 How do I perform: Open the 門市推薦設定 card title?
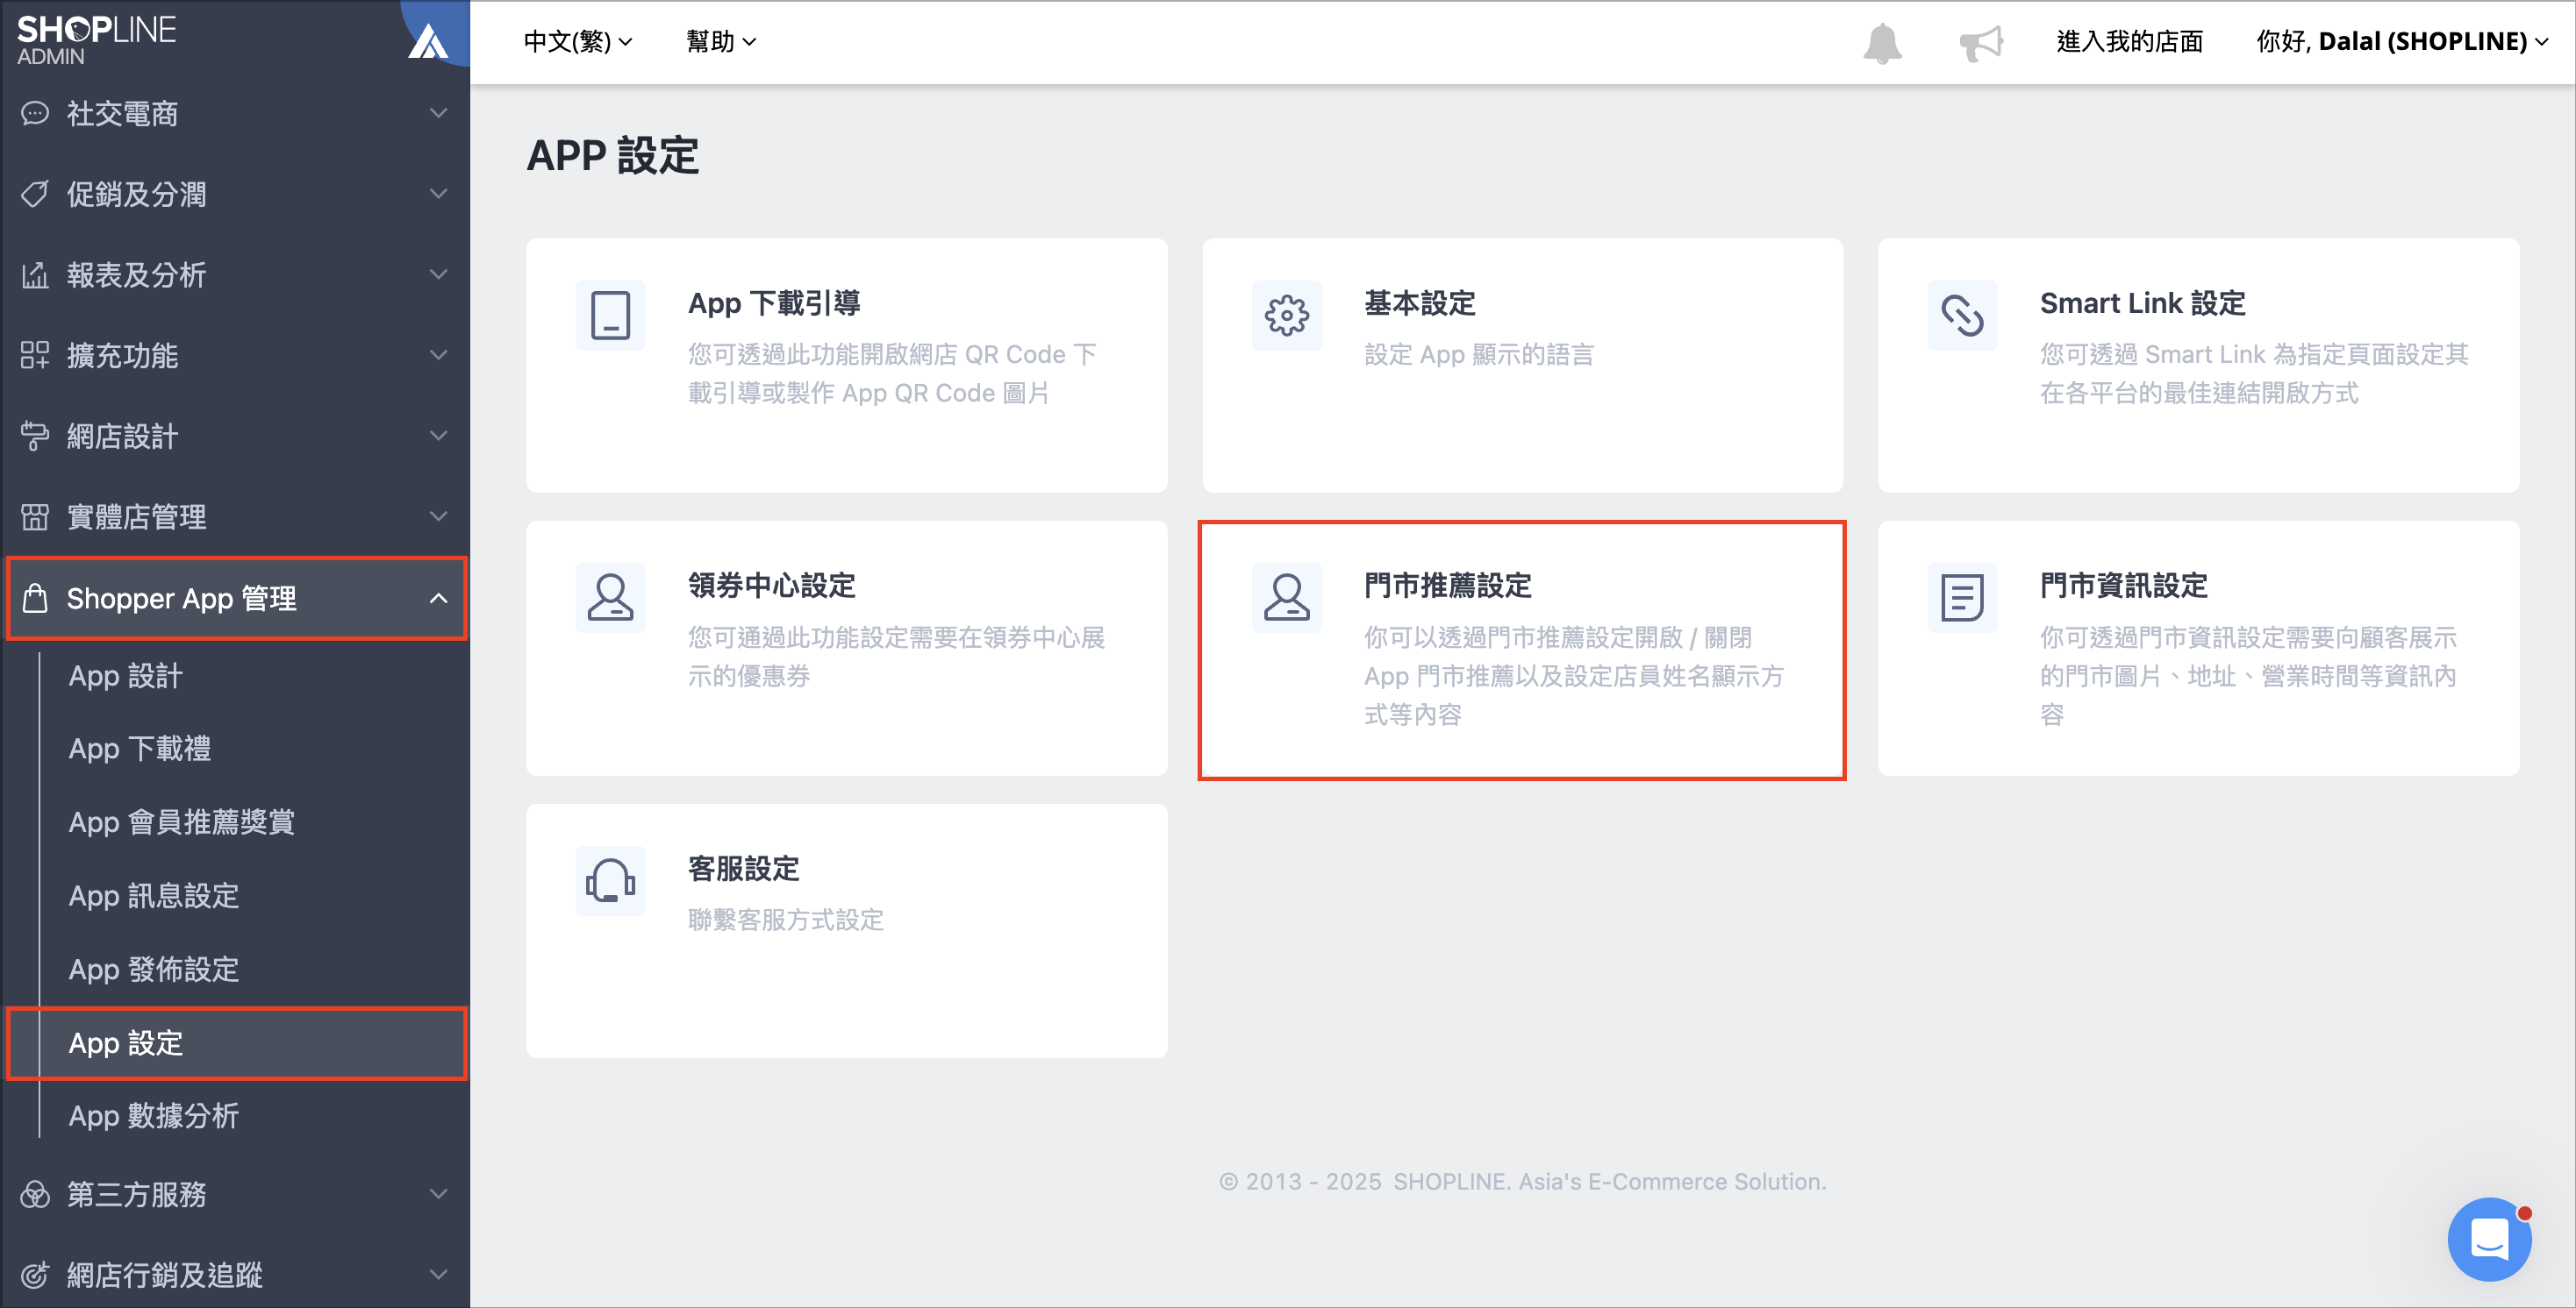[1447, 586]
